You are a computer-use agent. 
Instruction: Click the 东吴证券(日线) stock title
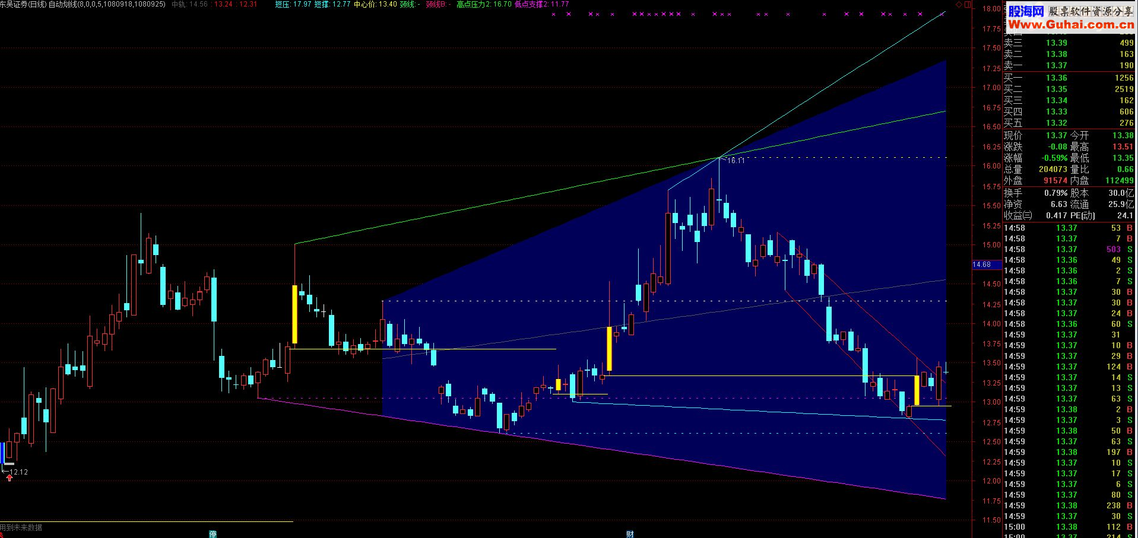(x=23, y=4)
